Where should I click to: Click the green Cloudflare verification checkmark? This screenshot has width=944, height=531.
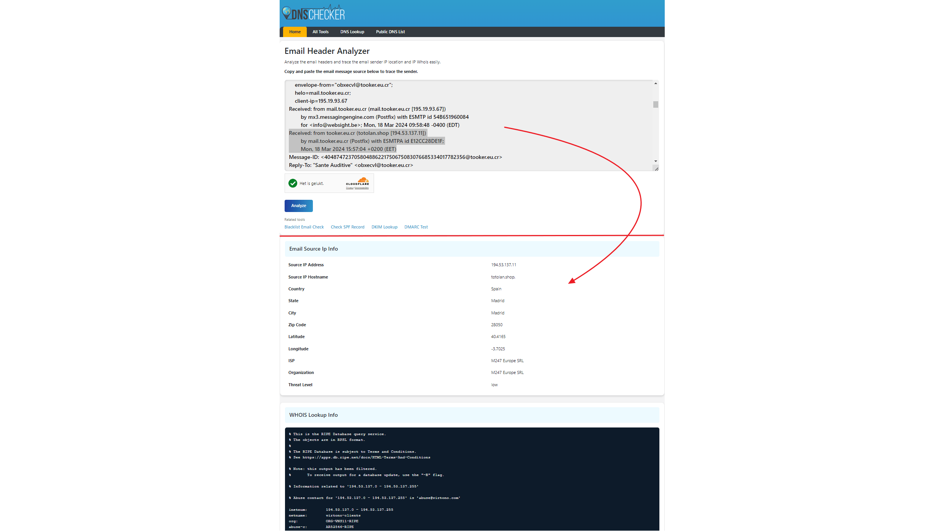[x=293, y=183]
